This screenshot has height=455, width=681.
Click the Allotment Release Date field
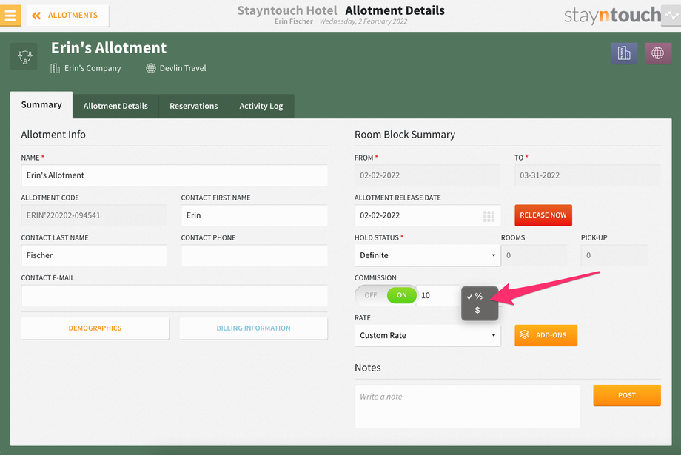point(428,215)
